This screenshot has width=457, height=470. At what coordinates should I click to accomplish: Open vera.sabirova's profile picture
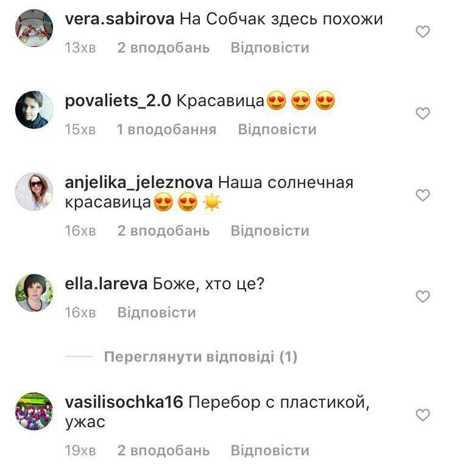point(34,28)
